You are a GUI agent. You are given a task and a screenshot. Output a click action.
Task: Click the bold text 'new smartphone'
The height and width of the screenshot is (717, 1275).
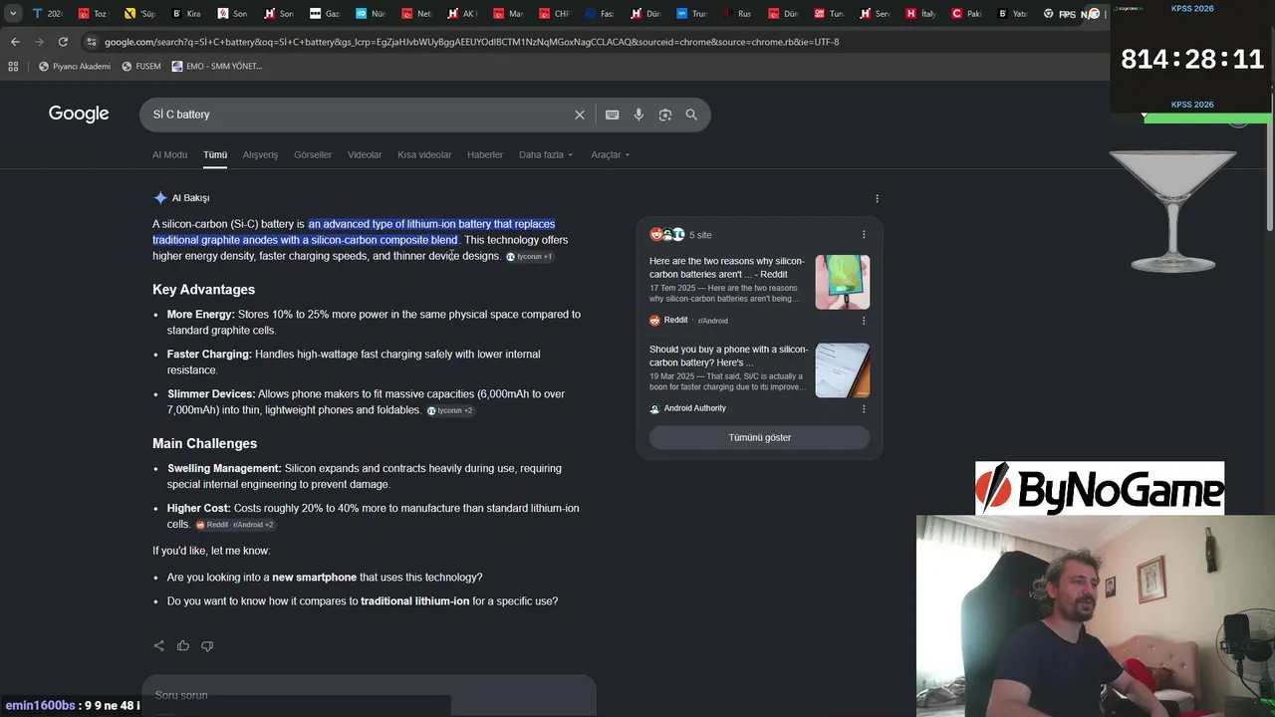click(x=314, y=578)
